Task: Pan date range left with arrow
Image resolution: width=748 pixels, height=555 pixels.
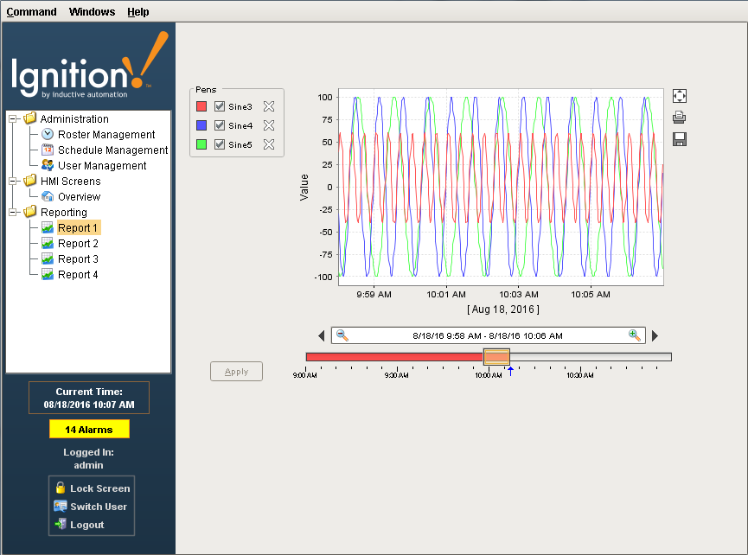Action: [322, 335]
